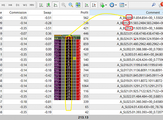Viewport: 163px width, 120px height.
Task: Select the comment starting A_SL020.01.1291
Action: (x=140, y=86)
